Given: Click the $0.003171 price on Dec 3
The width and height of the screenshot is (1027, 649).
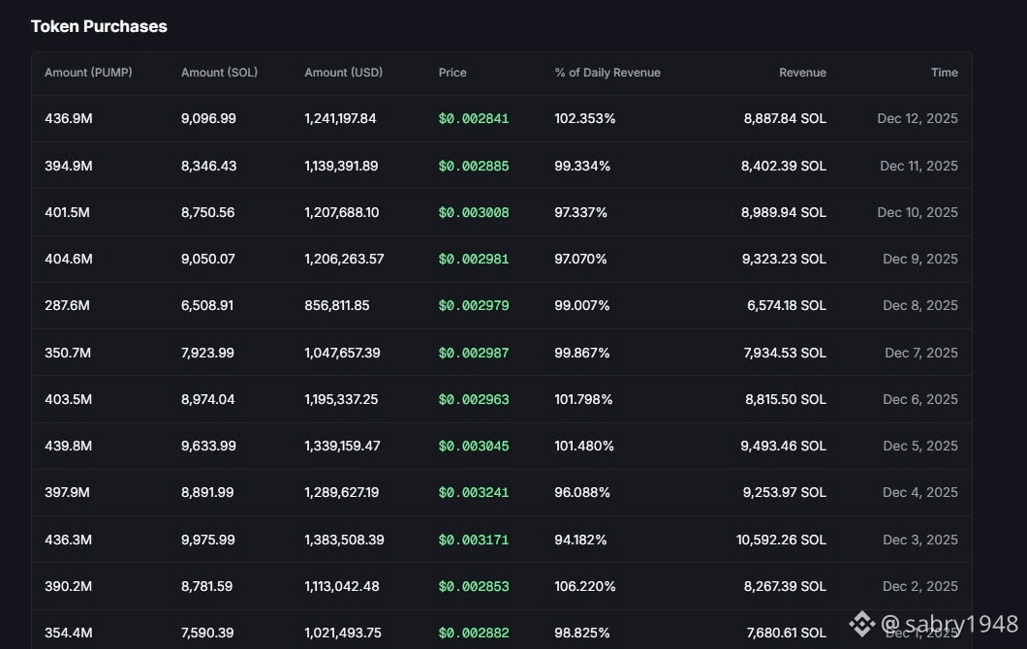Looking at the screenshot, I should point(474,540).
